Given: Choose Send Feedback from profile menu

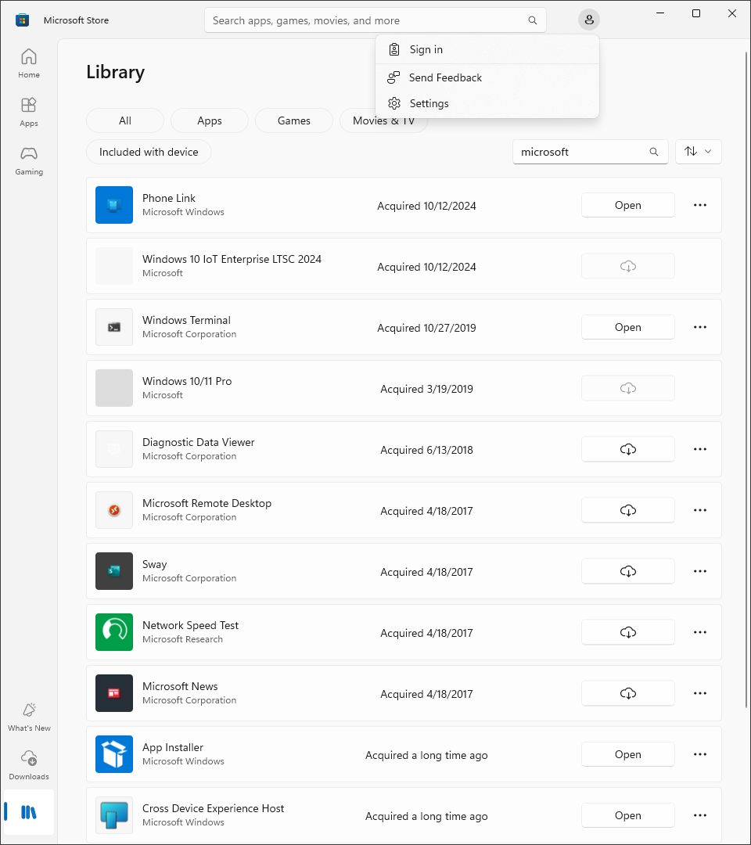Looking at the screenshot, I should tap(487, 77).
